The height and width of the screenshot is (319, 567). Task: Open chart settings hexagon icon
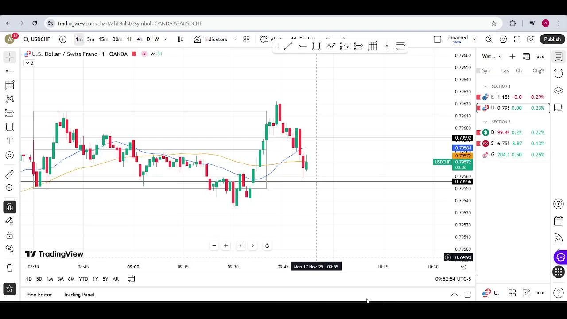pos(503,39)
